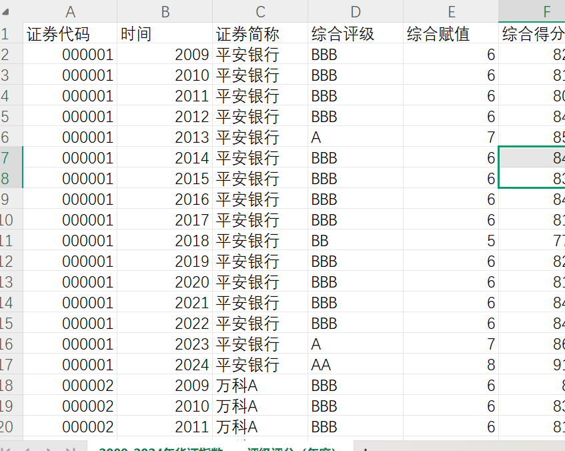Select row header 1

pyautogui.click(x=10, y=33)
